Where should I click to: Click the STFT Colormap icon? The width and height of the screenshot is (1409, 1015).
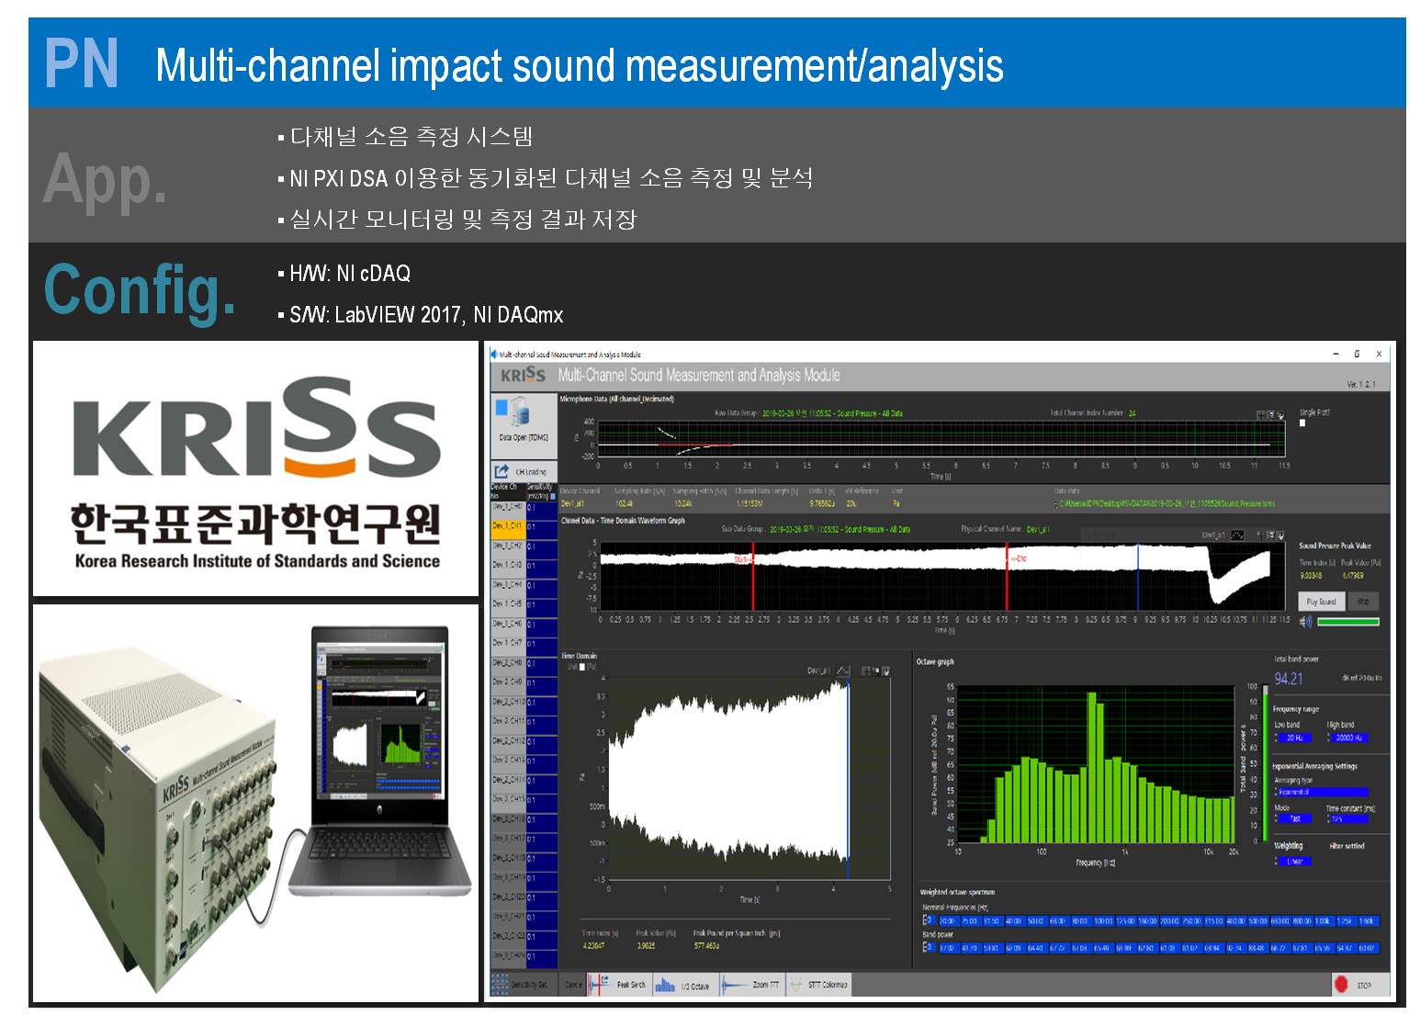(x=795, y=985)
